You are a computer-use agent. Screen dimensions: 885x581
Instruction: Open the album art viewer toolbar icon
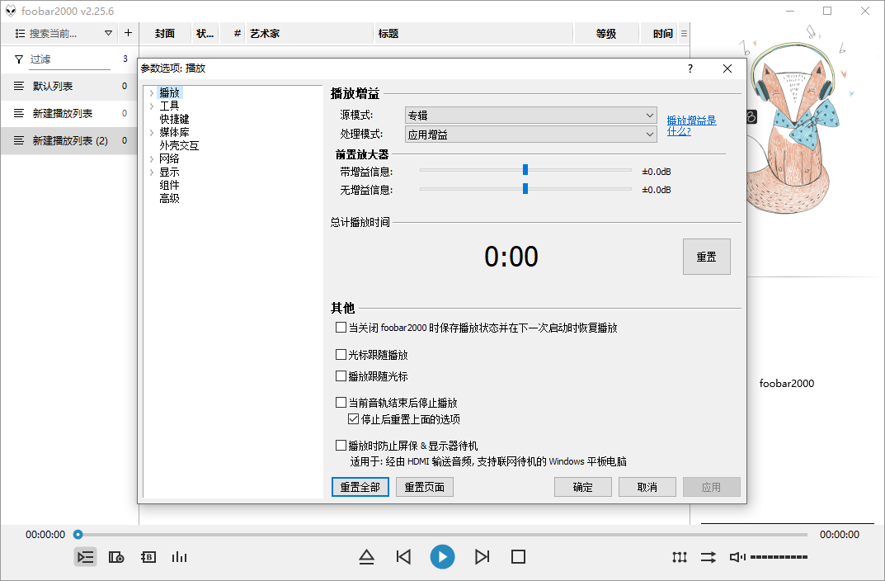[115, 557]
